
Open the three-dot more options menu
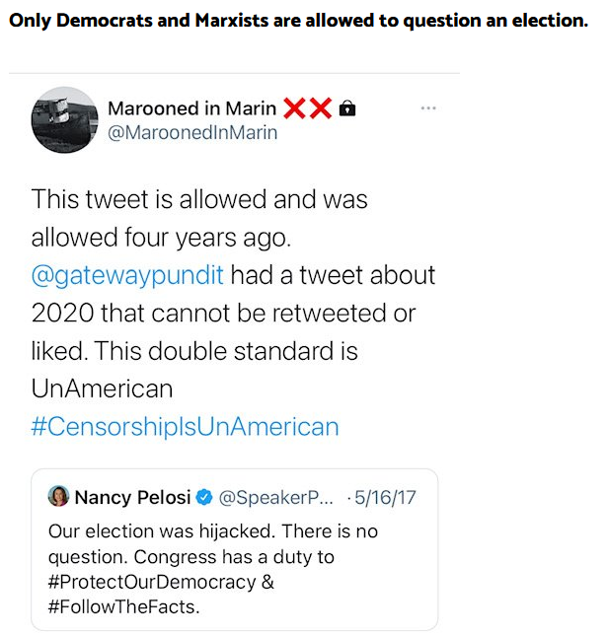(x=428, y=108)
